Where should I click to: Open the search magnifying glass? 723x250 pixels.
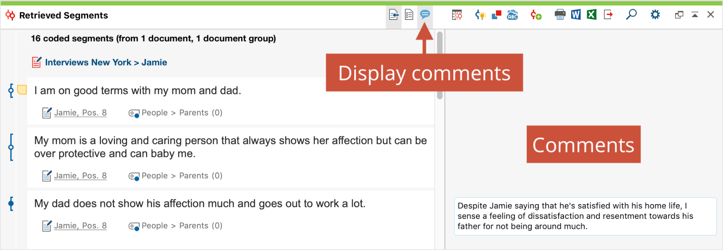coord(631,14)
